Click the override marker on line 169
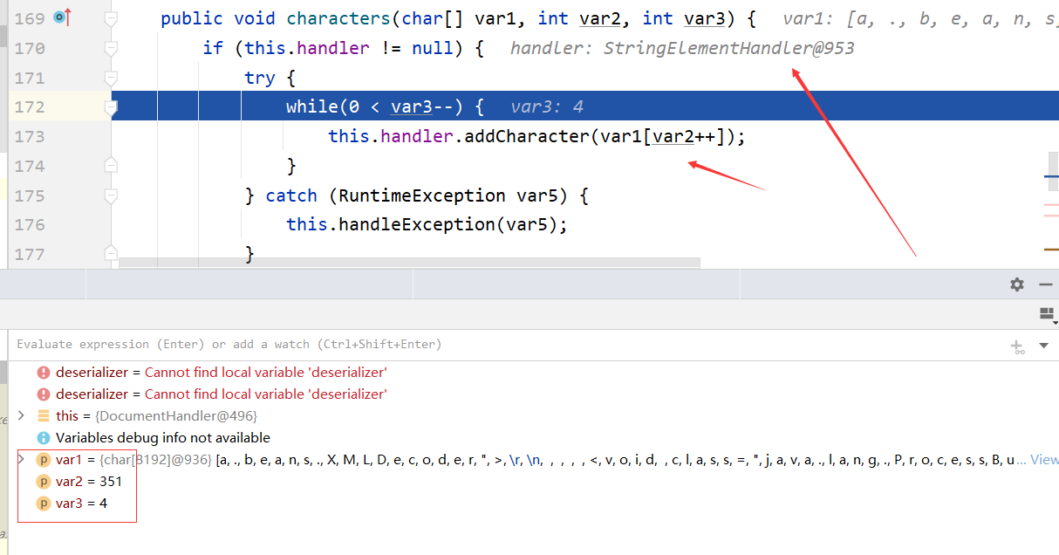Screen dimensions: 1059x555 (x=63, y=17)
